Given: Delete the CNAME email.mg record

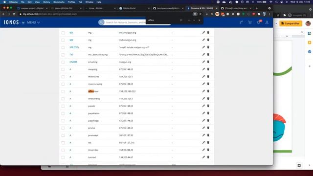Looking at the screenshot, I should point(208,62).
